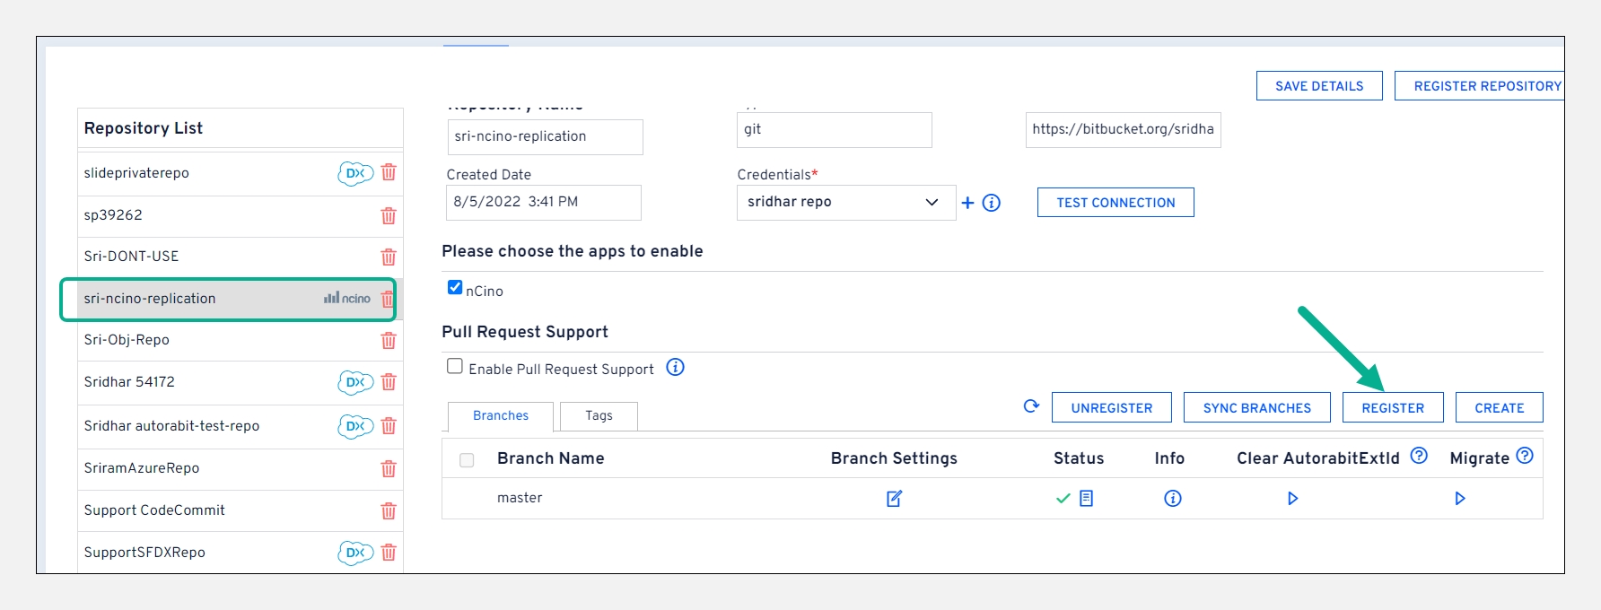
Task: Click the REGISTER button
Action: pos(1392,408)
